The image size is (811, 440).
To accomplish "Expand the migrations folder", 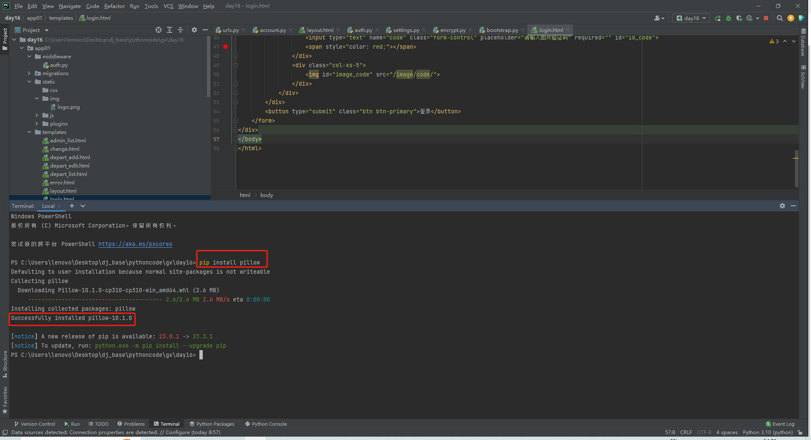I will pos(29,73).
